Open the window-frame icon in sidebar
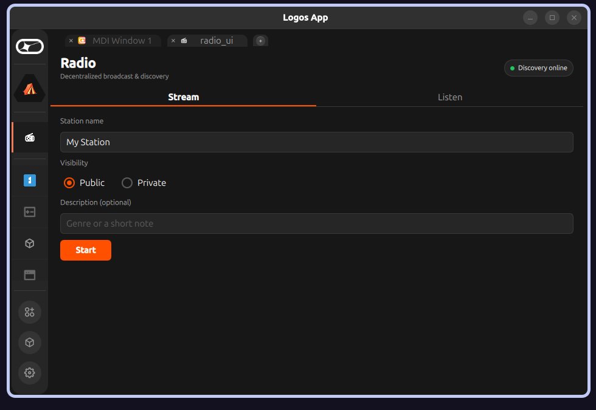Screen dimensions: 596x410 pyautogui.click(x=30, y=275)
